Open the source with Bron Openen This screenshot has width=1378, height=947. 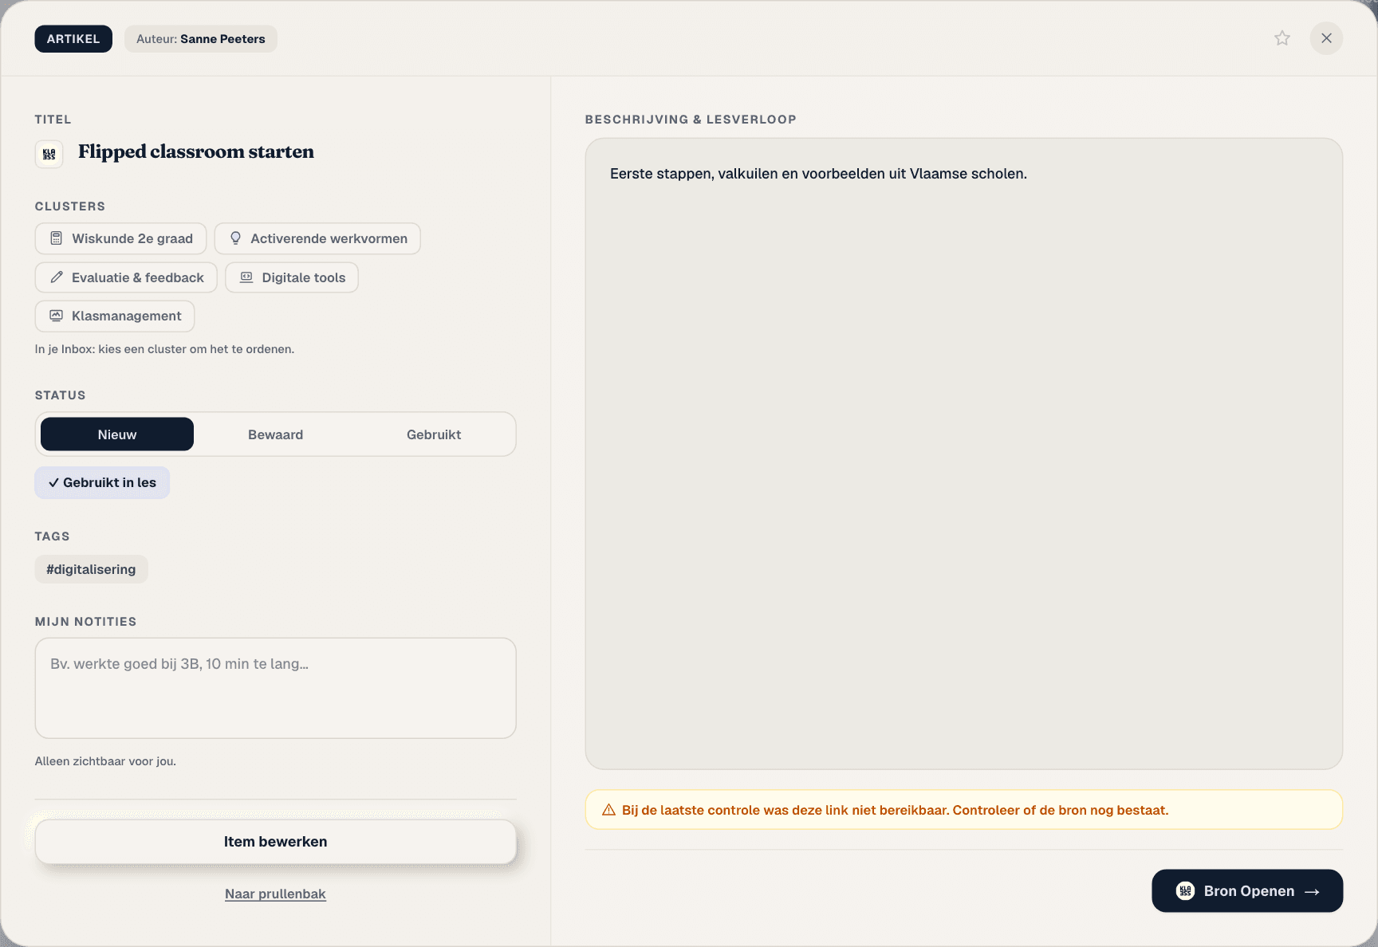pyautogui.click(x=1247, y=890)
